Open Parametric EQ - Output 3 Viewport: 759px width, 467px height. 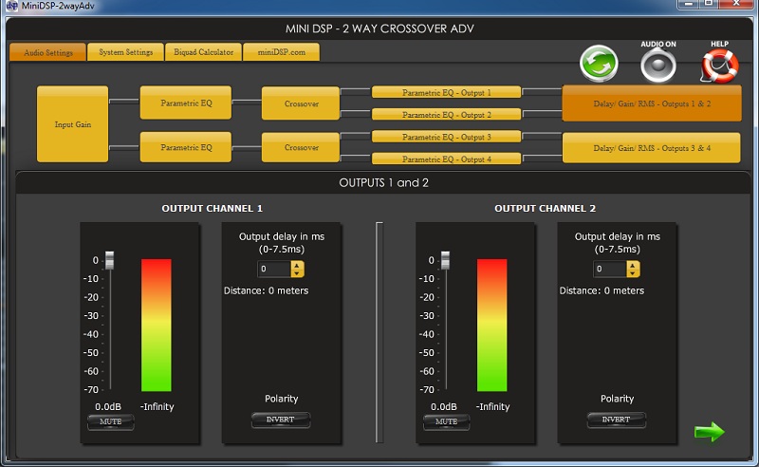[x=446, y=137]
